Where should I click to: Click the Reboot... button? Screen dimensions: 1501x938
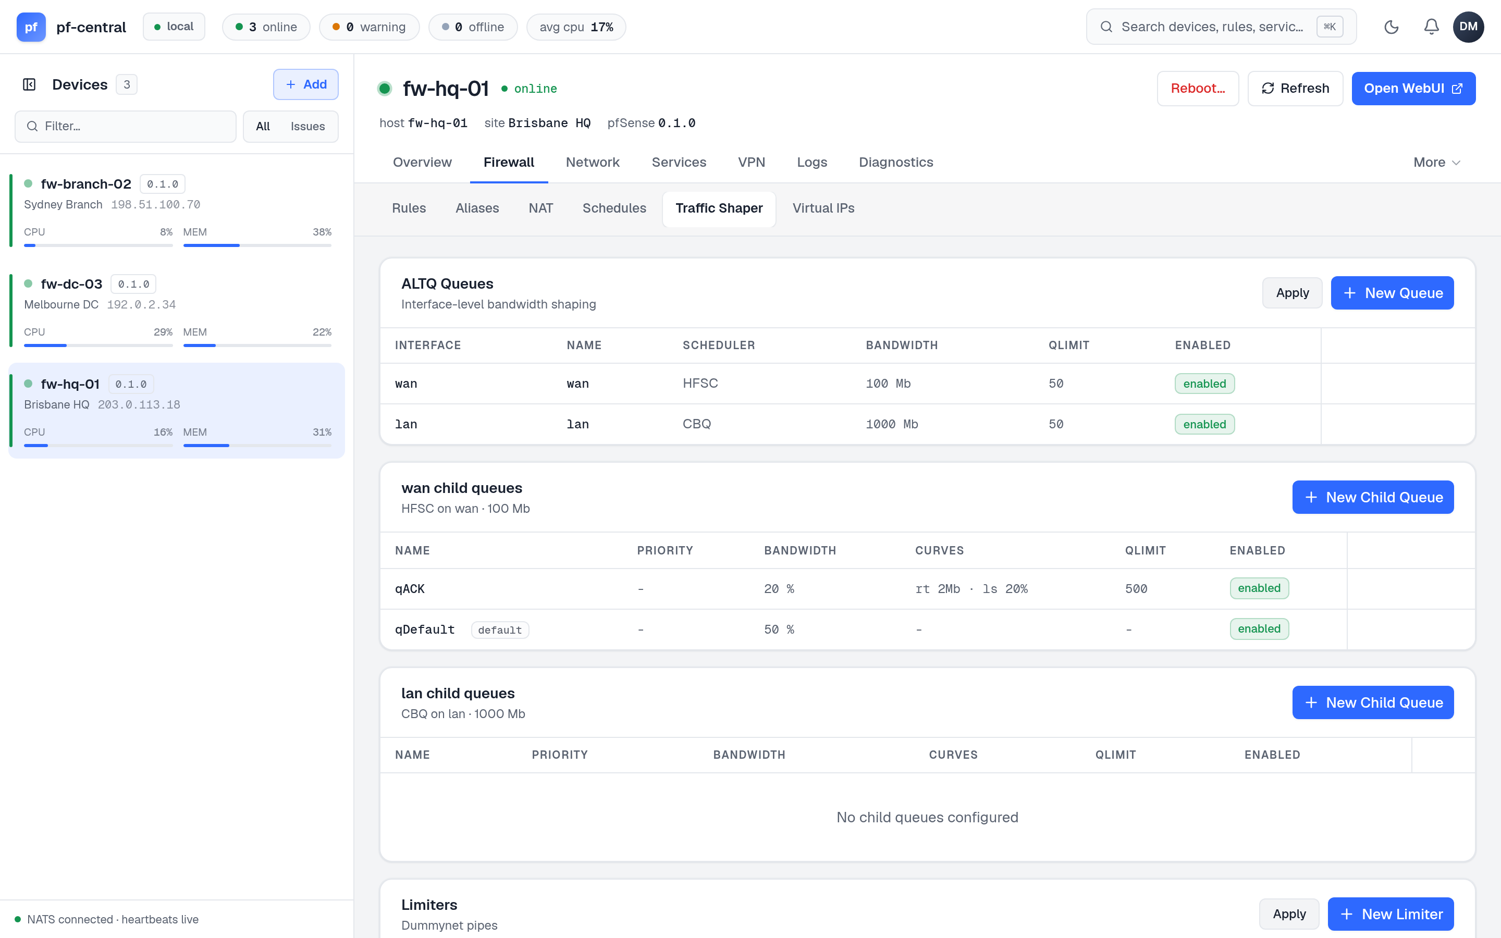coord(1198,89)
